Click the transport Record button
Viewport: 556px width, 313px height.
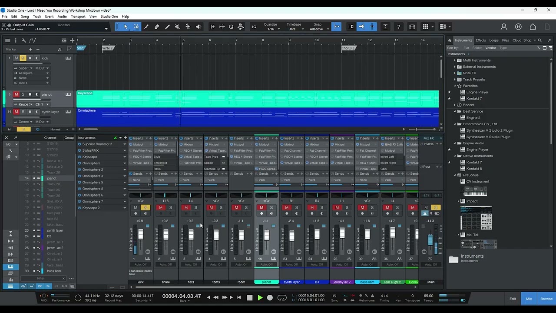tap(270, 298)
